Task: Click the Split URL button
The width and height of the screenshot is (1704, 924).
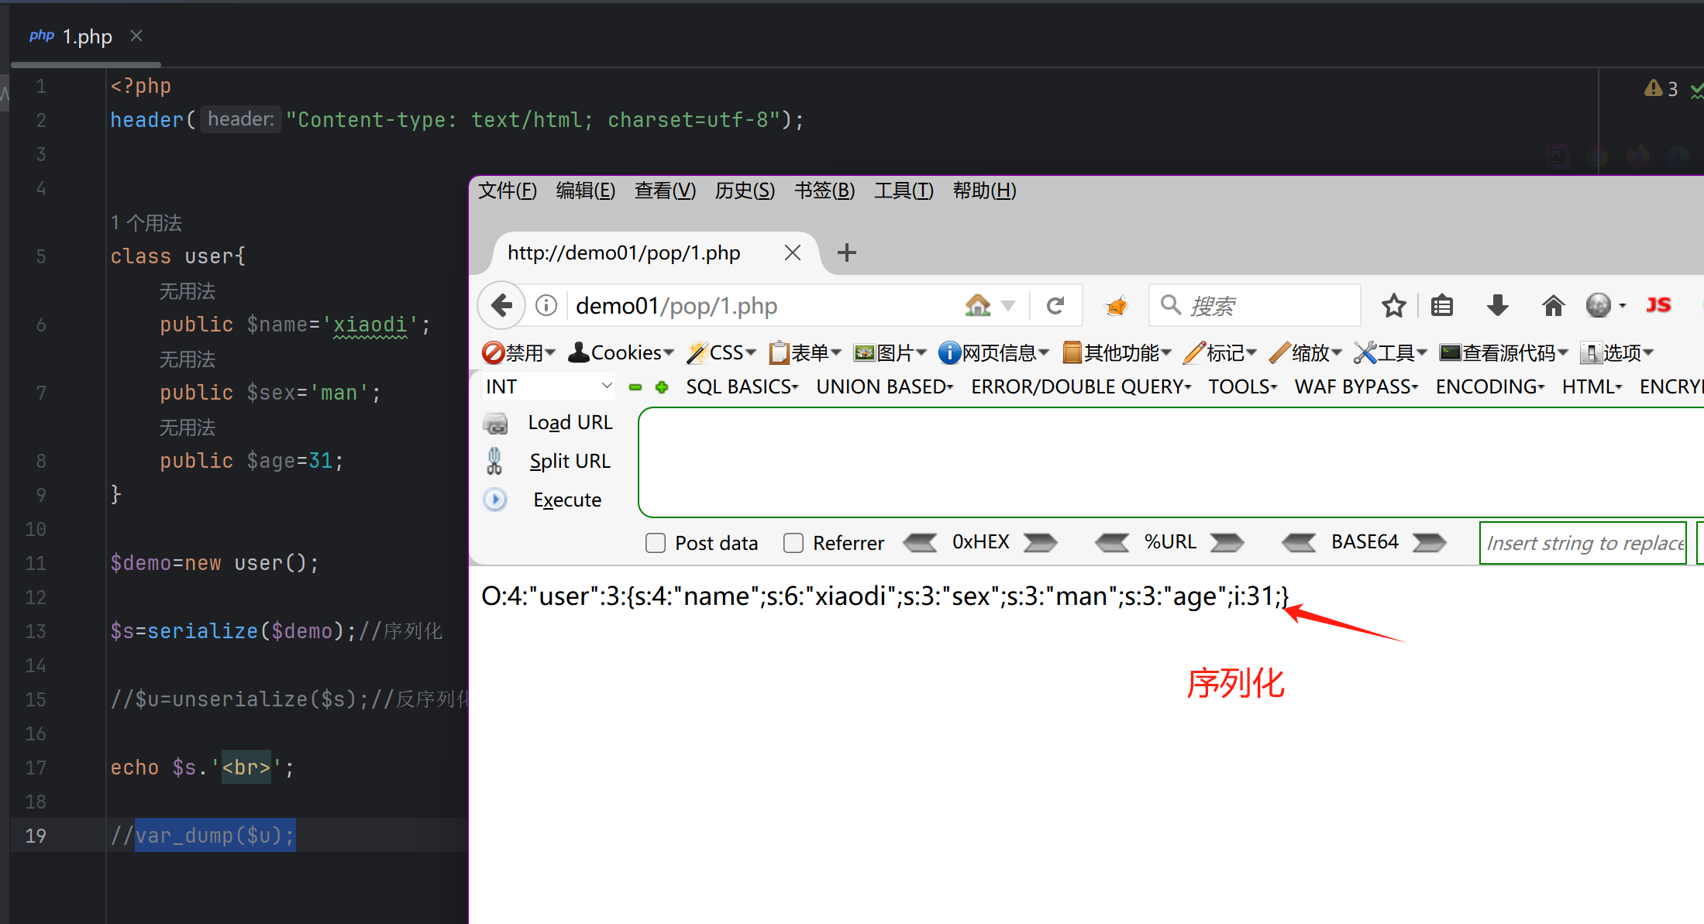Action: tap(570, 462)
